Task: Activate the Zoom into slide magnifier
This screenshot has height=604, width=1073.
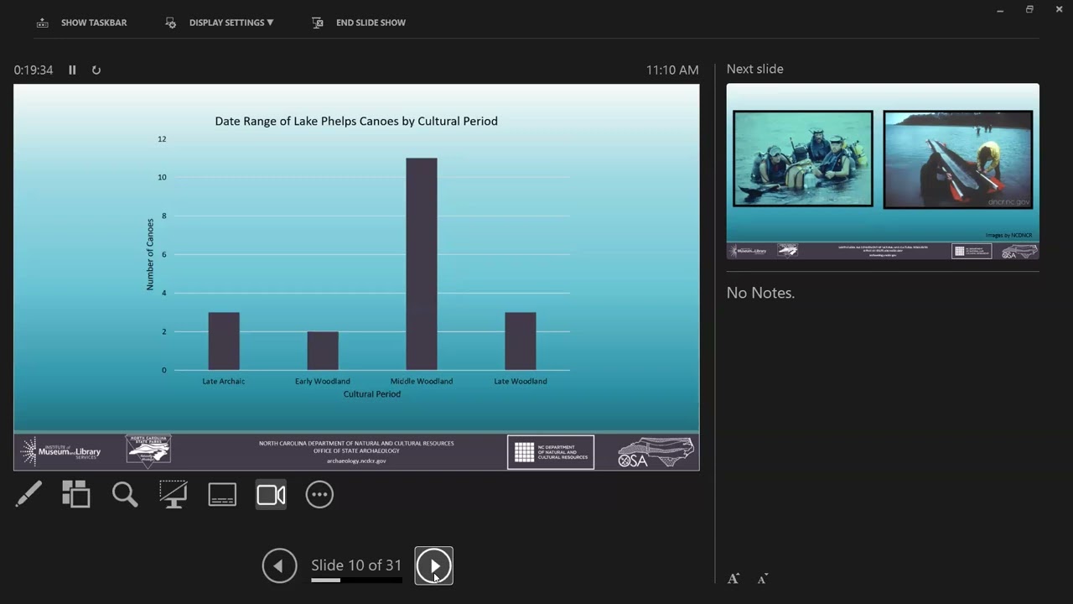Action: tap(125, 494)
